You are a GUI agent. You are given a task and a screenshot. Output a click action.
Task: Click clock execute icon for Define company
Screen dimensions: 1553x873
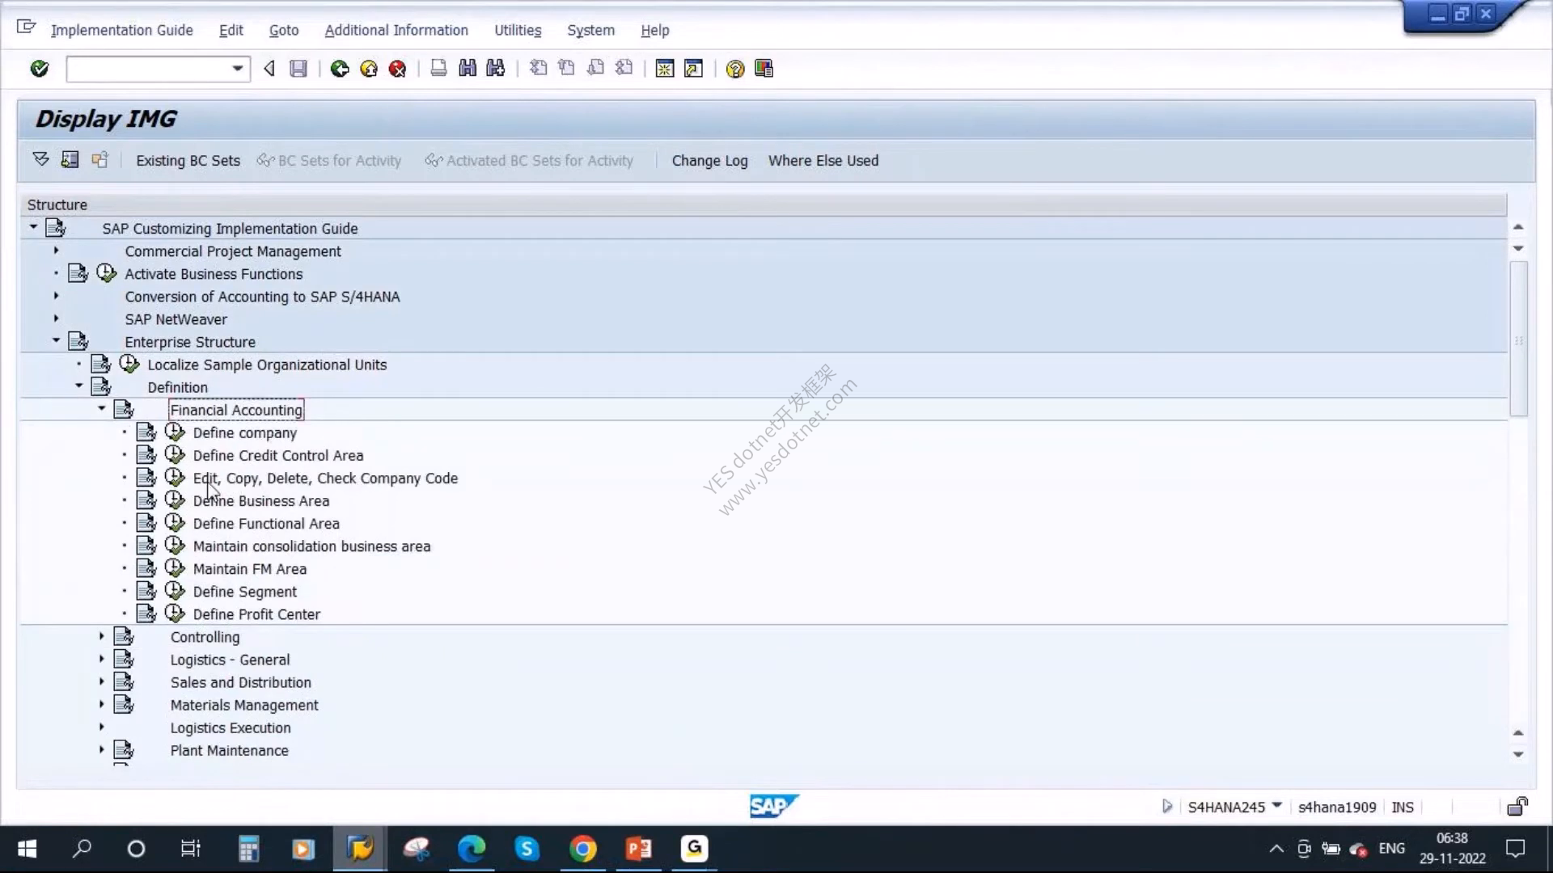coord(175,432)
